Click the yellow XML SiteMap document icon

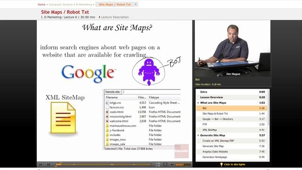coord(63,118)
